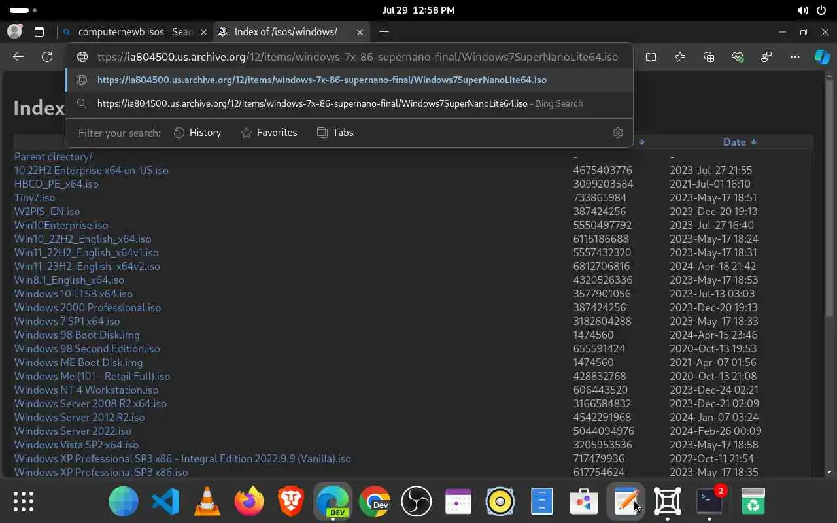Open the software store bag icon
This screenshot has height=523, width=837.
tap(584, 501)
